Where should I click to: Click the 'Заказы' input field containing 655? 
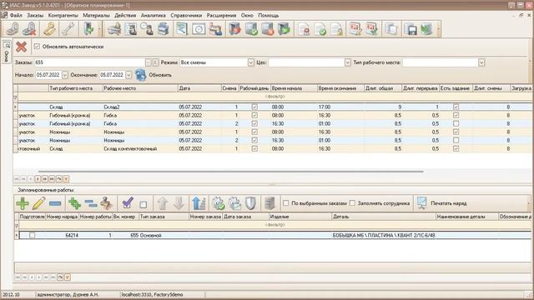[89, 62]
